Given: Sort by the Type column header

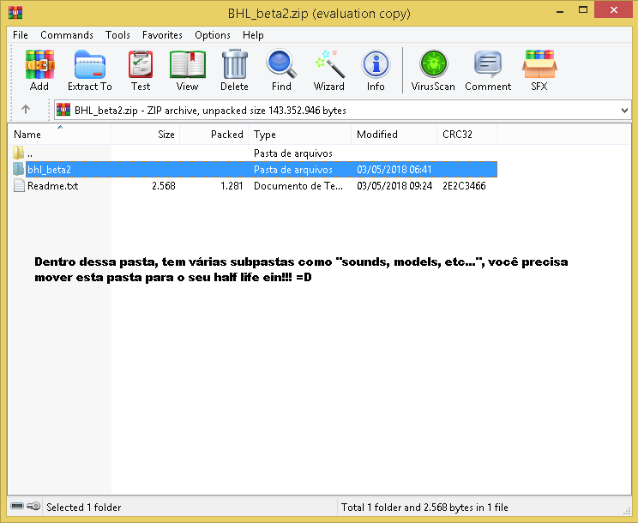Looking at the screenshot, I should (299, 135).
